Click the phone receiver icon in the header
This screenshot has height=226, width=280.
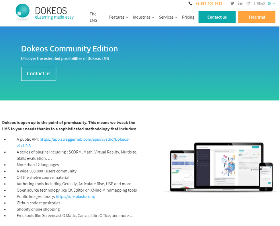click(190, 3)
